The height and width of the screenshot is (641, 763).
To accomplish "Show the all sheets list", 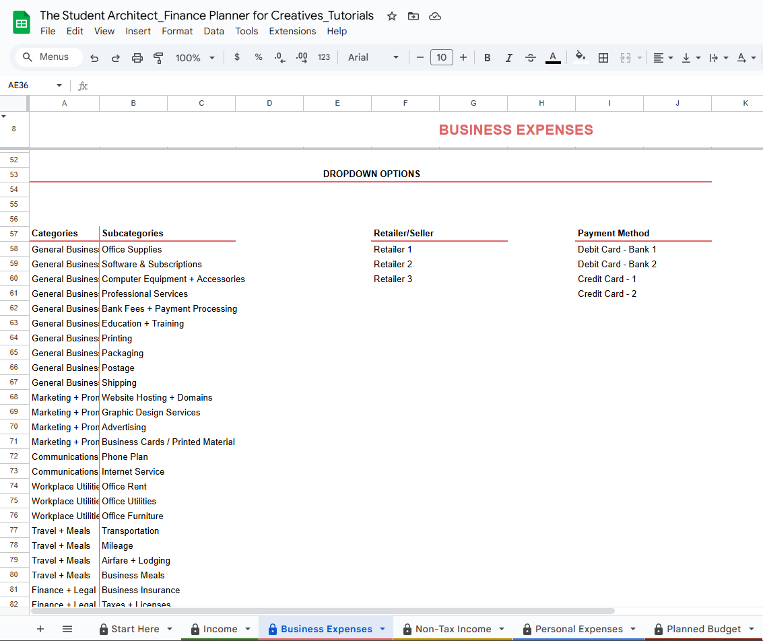I will [x=67, y=629].
